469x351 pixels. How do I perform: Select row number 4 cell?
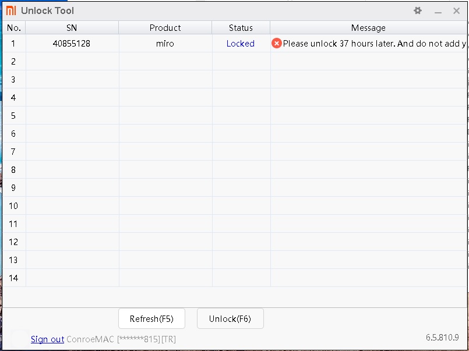[x=13, y=98]
